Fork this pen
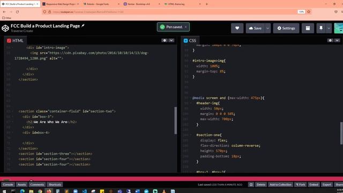 pos(300,184)
